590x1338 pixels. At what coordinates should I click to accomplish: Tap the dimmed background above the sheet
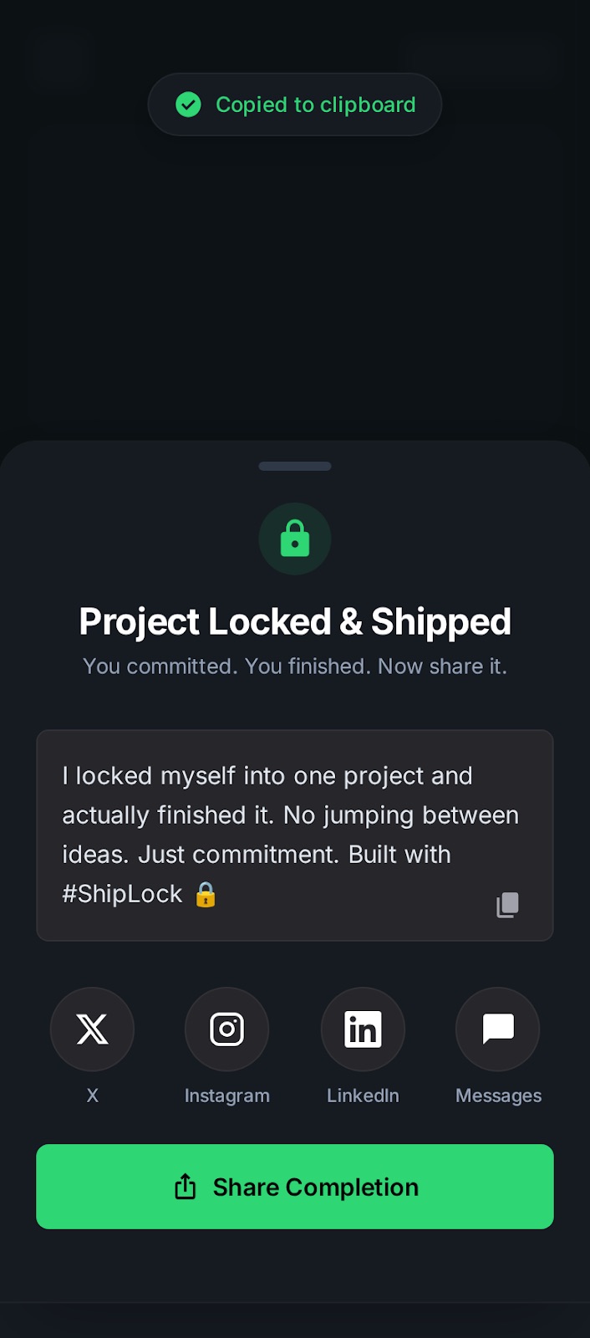294,293
